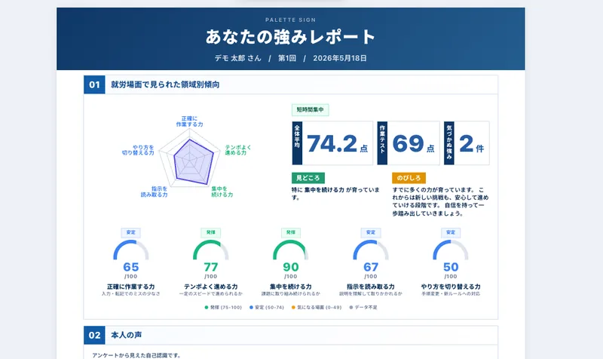Click the text アンケートから見えた自己認識です。
This screenshot has height=359, width=603.
[x=136, y=355]
